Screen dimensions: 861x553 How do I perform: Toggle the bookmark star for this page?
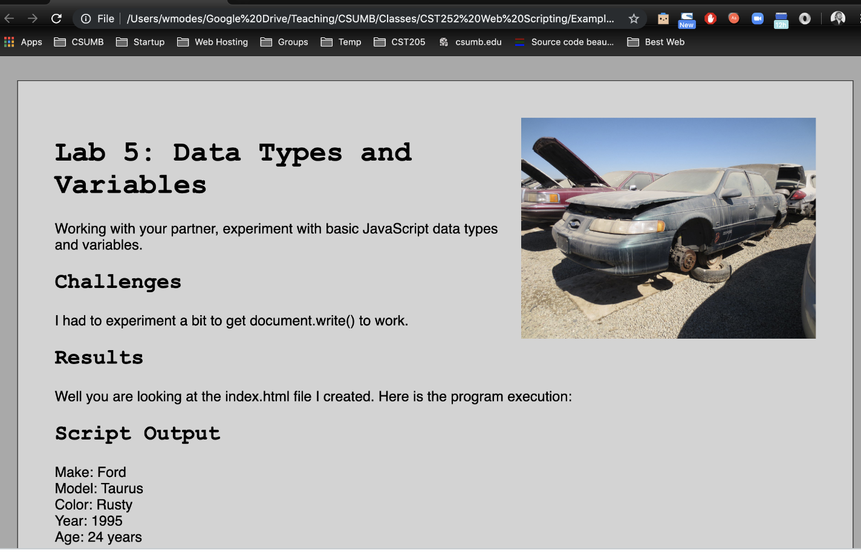[x=633, y=19]
